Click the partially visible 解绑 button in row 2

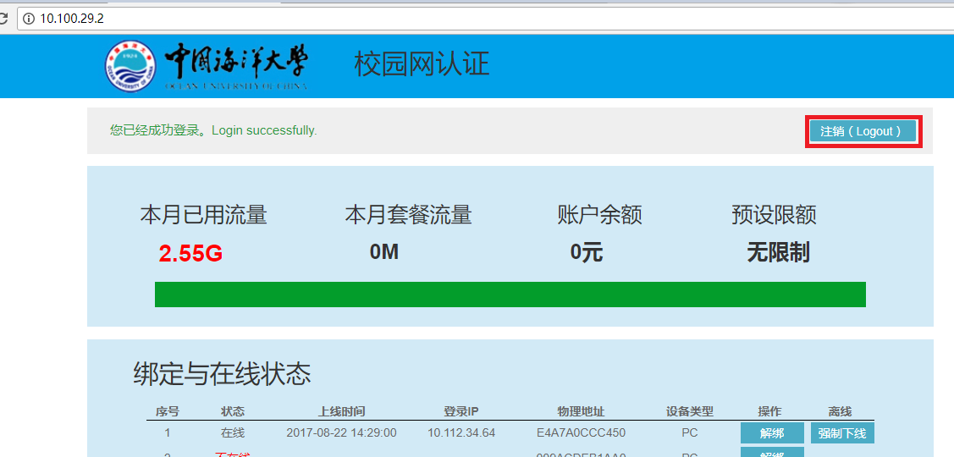(x=771, y=453)
